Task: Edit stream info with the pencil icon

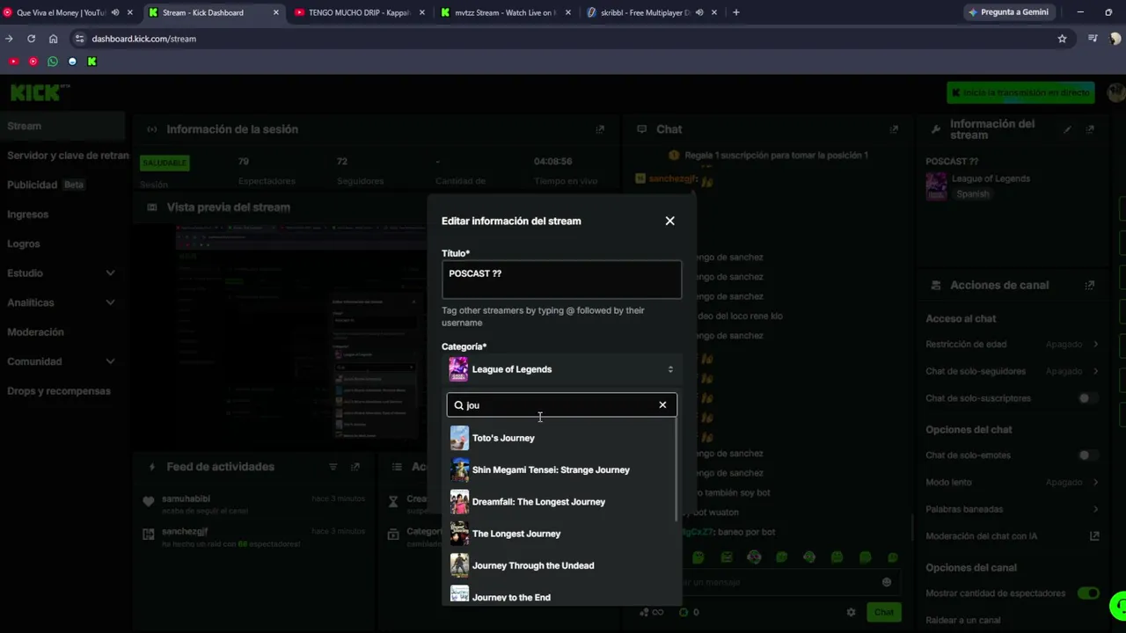Action: click(x=1067, y=129)
